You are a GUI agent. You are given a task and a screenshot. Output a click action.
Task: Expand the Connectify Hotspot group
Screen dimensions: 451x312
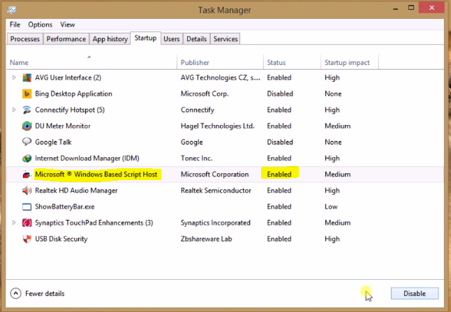pyautogui.click(x=13, y=110)
